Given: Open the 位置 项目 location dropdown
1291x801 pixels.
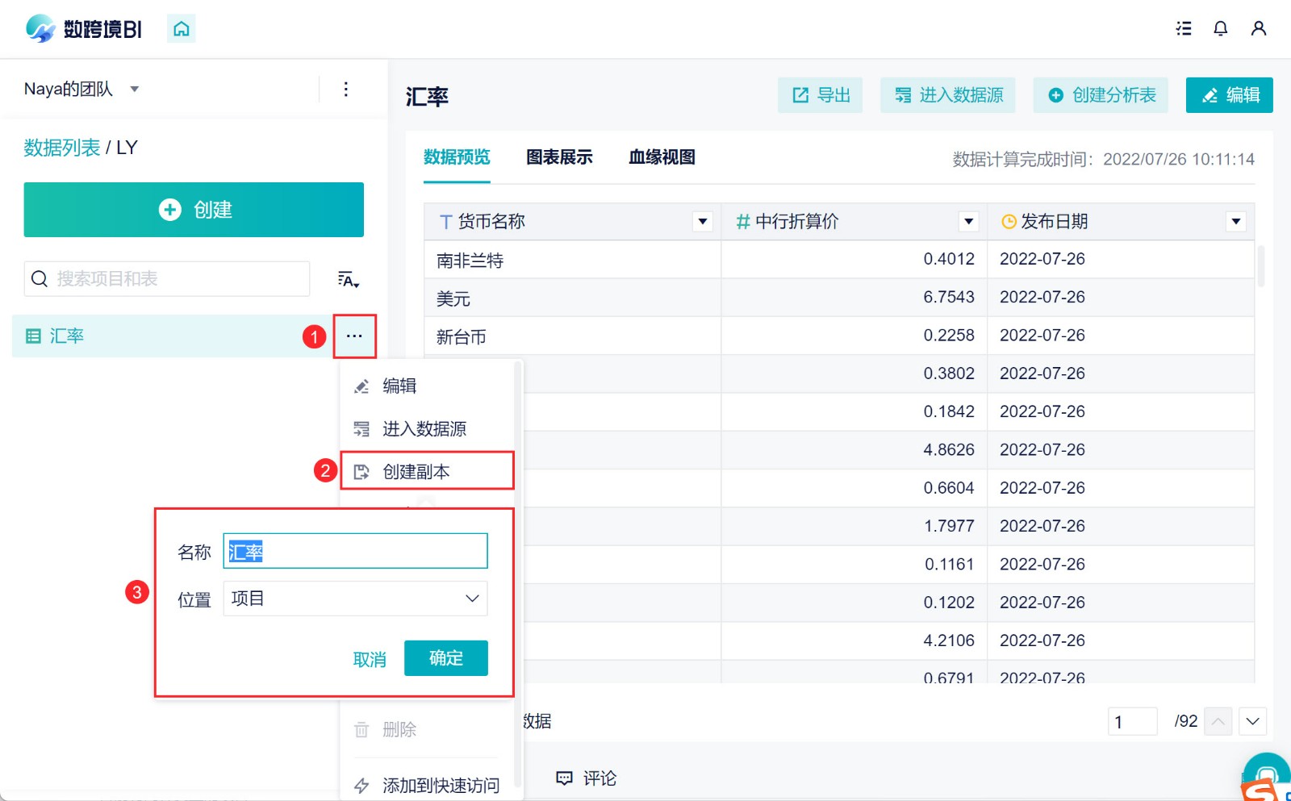Looking at the screenshot, I should tap(355, 599).
